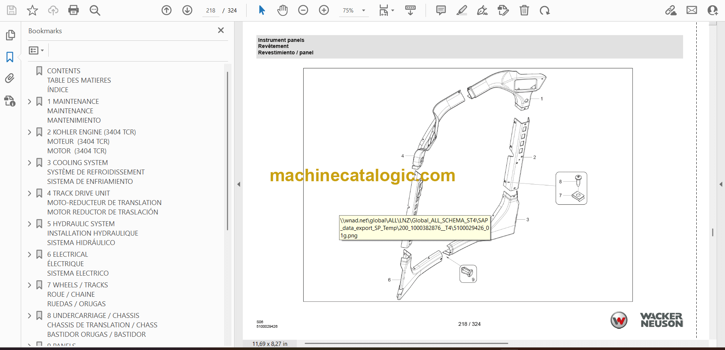Toggle the Attachments paperclip panel
This screenshot has width=725, height=350.
10,78
